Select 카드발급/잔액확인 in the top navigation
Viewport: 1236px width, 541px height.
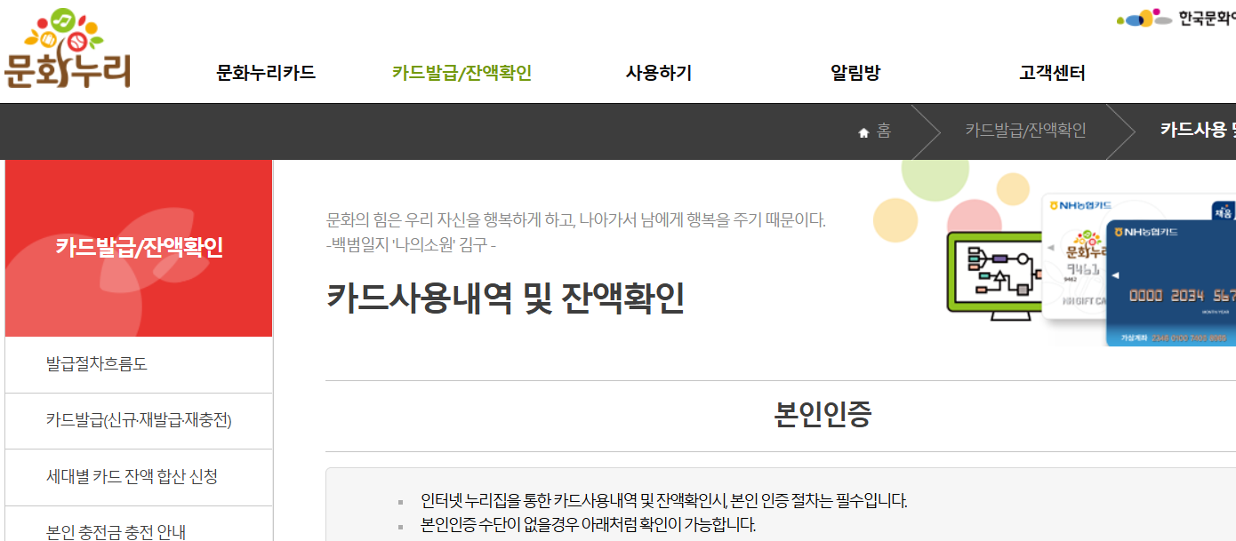click(x=463, y=73)
